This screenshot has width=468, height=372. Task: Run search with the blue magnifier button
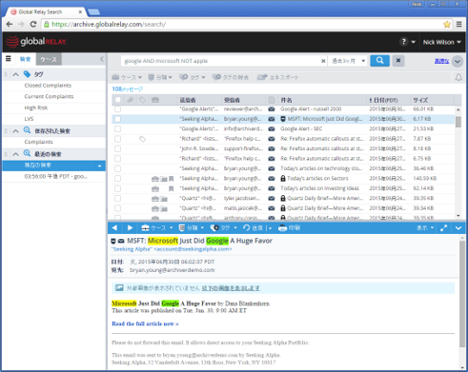point(379,61)
